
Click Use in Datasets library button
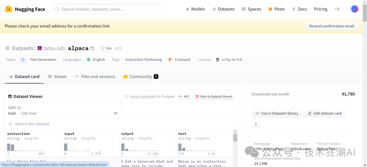(277, 113)
